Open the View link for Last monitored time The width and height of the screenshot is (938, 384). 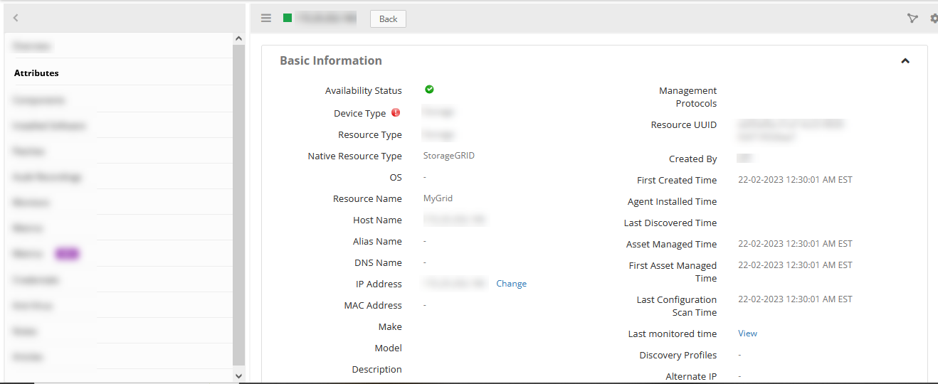click(747, 334)
